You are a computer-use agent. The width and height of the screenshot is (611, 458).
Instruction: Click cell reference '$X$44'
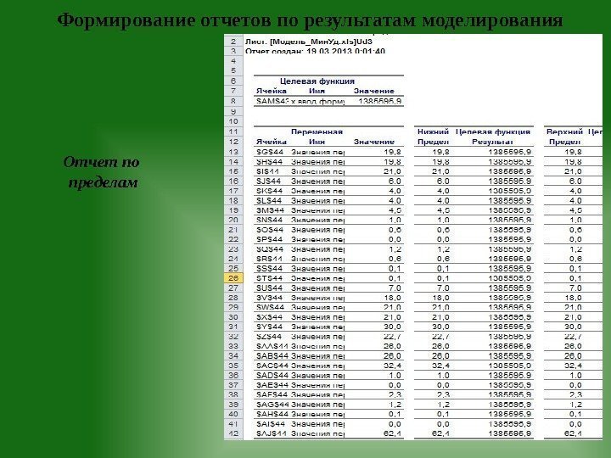tap(269, 317)
